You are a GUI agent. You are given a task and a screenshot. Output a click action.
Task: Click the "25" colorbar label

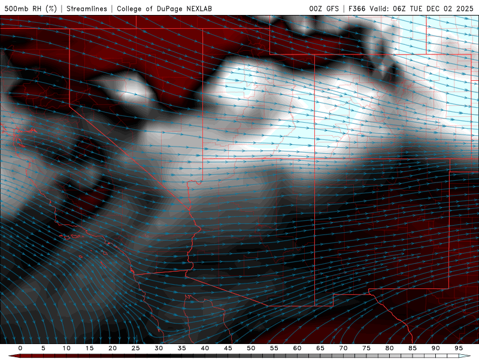136,348
